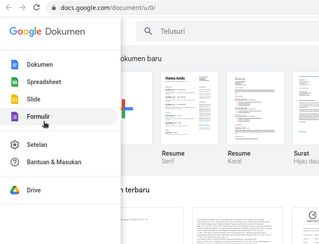Click the Google Dokumen logo
Viewport: 319px width, 244px height.
click(x=47, y=32)
